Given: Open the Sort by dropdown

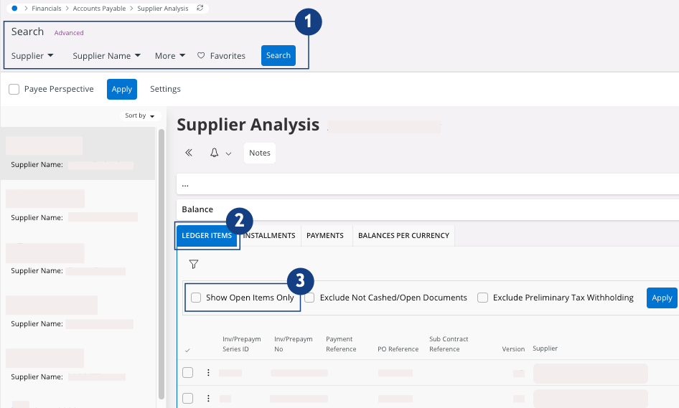Looking at the screenshot, I should pyautogui.click(x=139, y=115).
